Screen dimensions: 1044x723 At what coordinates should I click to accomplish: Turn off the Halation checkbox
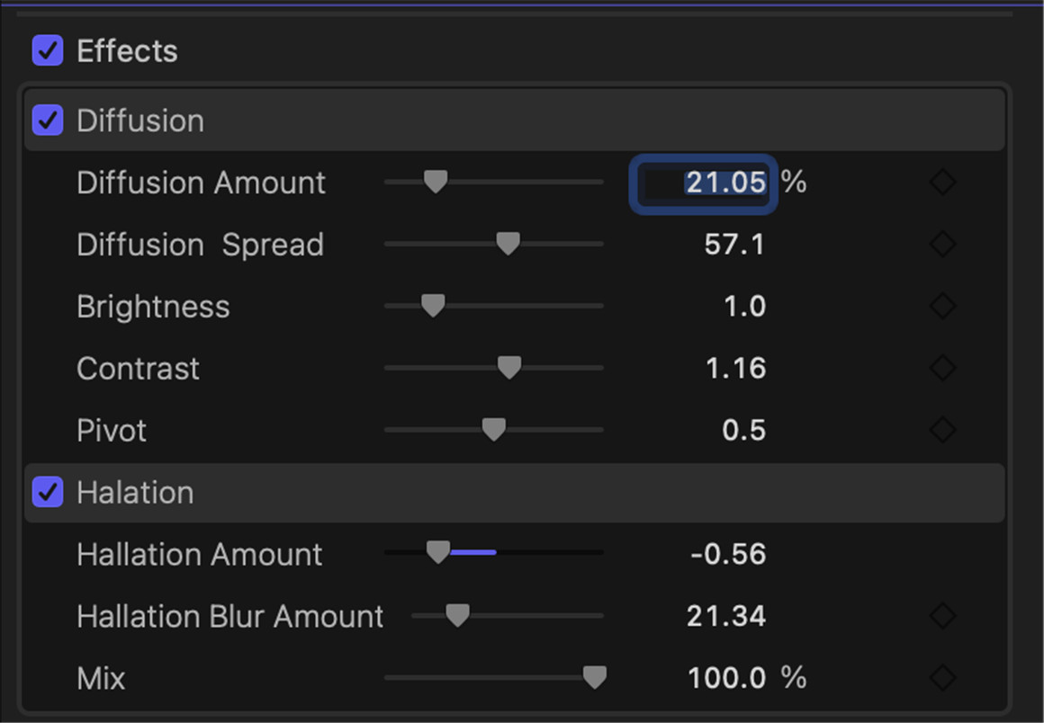point(48,492)
